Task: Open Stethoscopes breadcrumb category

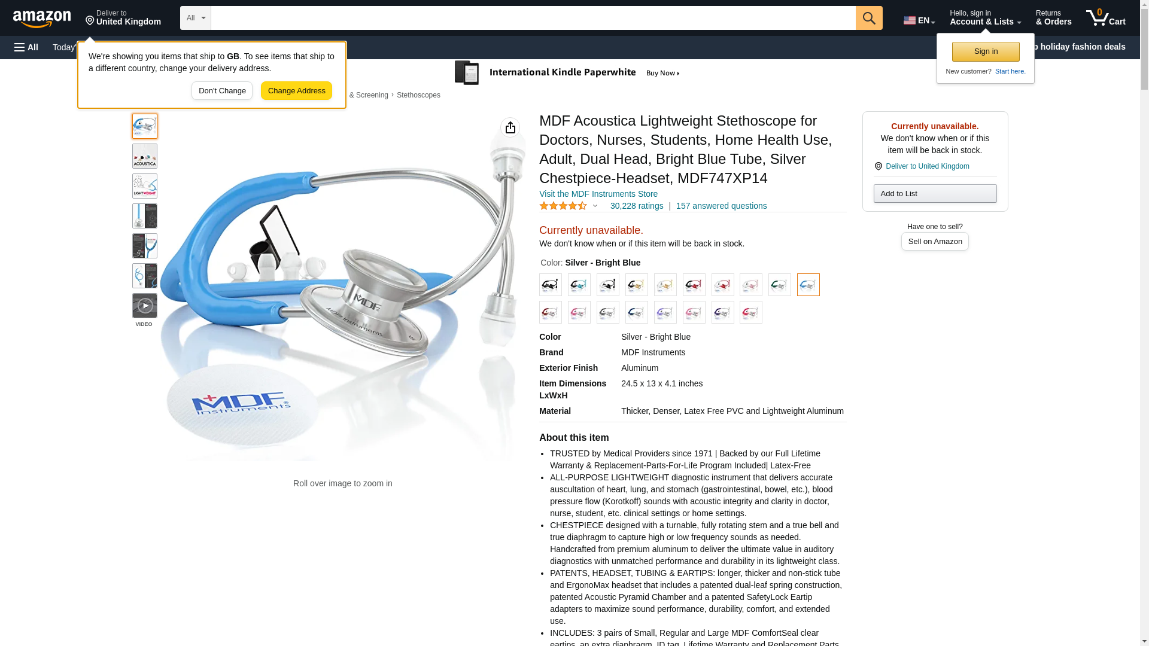Action: (418, 95)
